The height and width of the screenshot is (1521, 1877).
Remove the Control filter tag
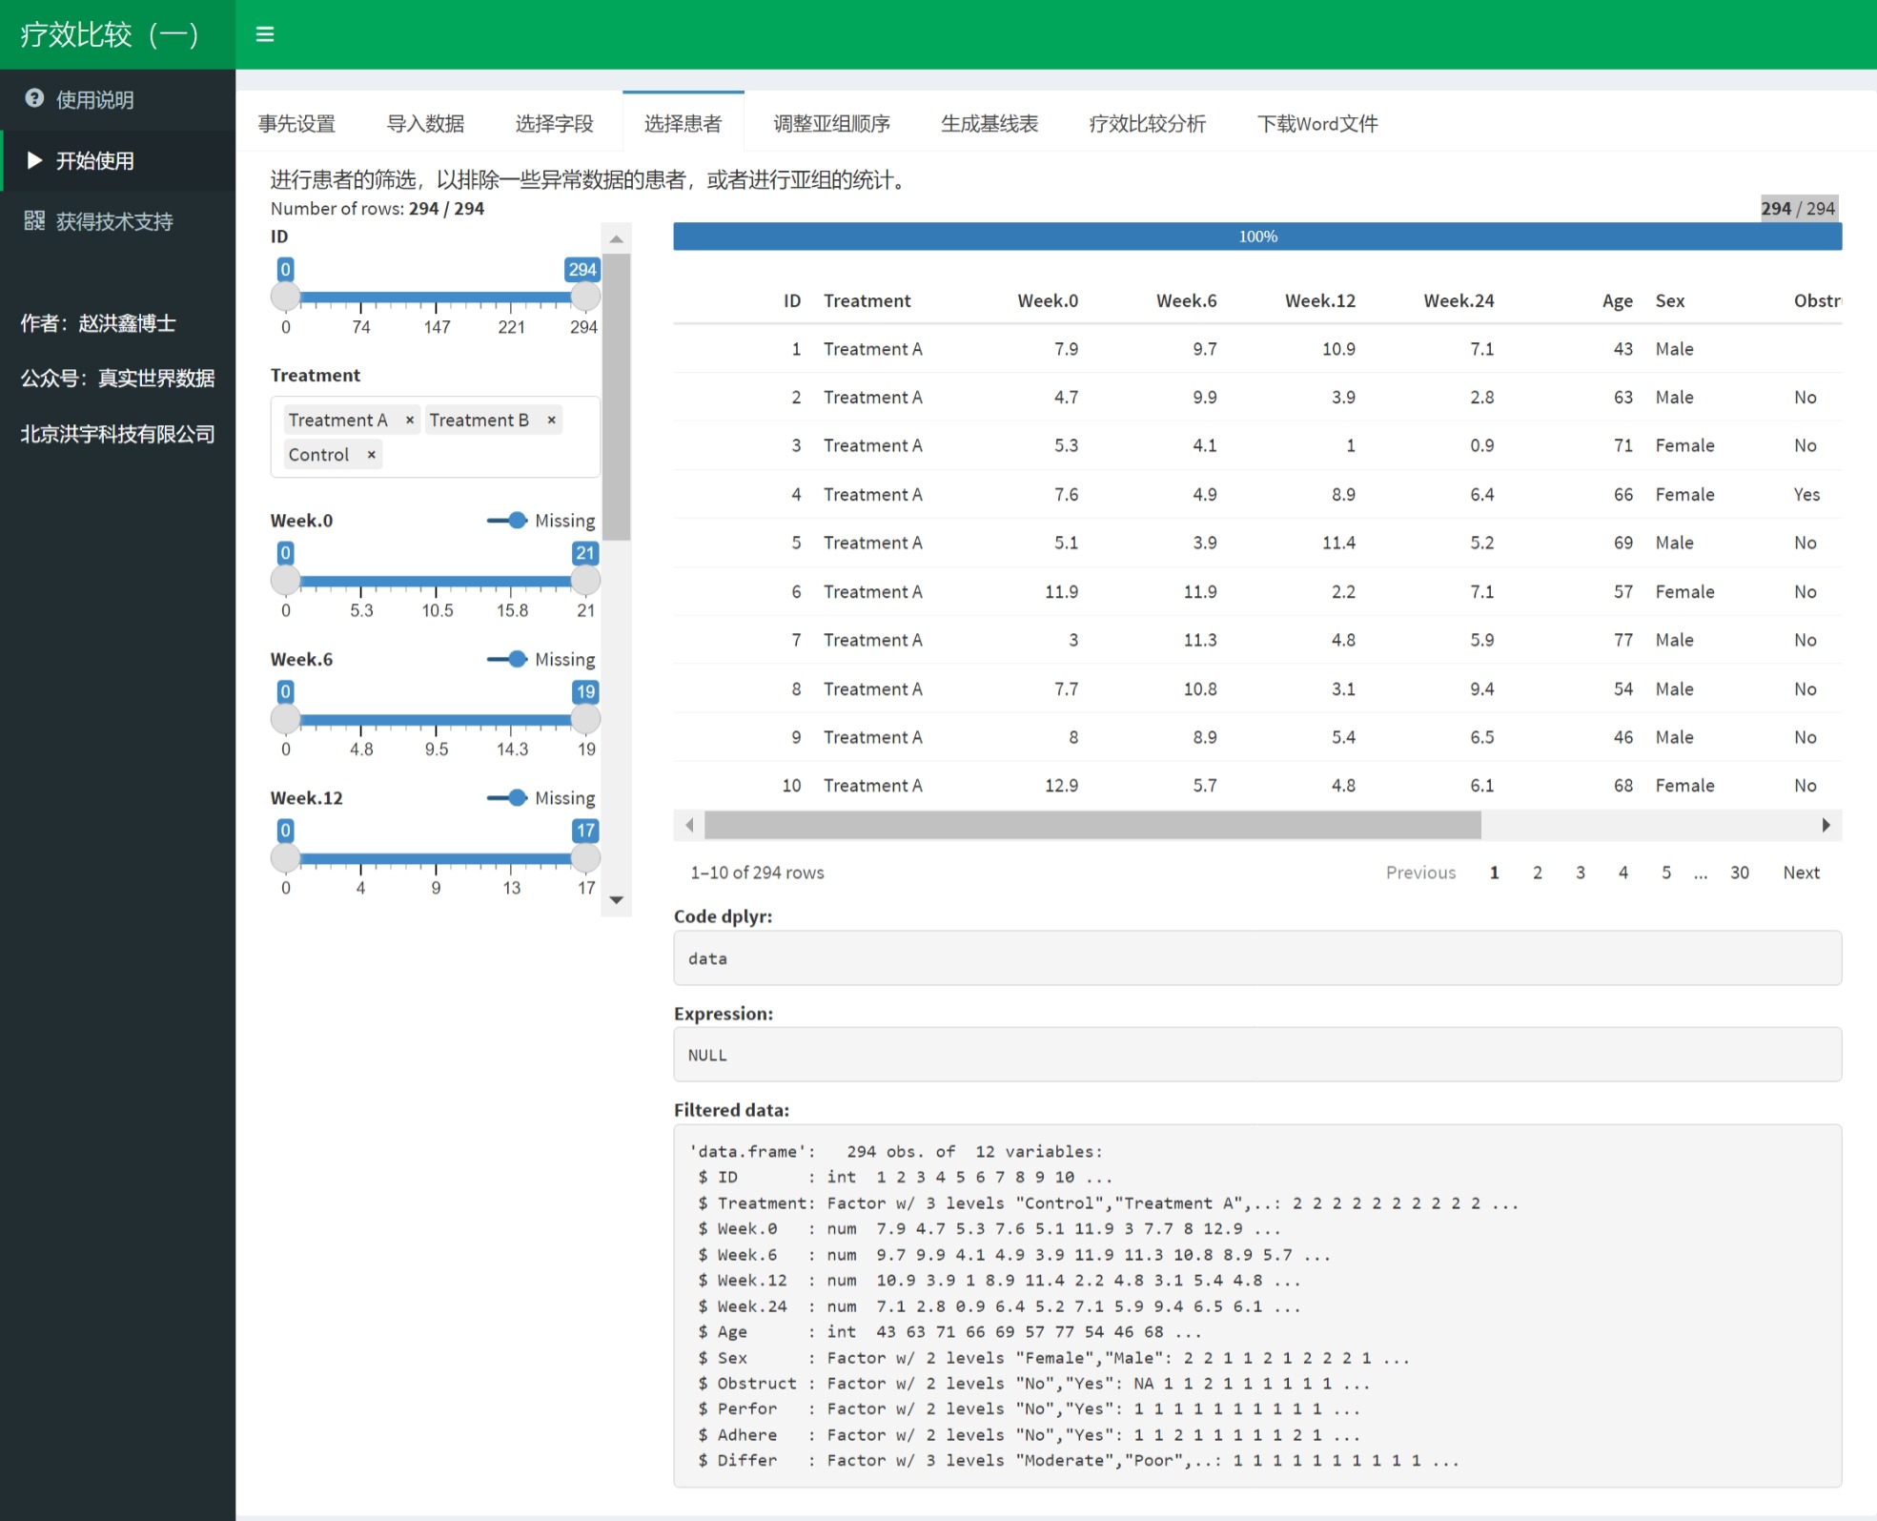coord(371,455)
